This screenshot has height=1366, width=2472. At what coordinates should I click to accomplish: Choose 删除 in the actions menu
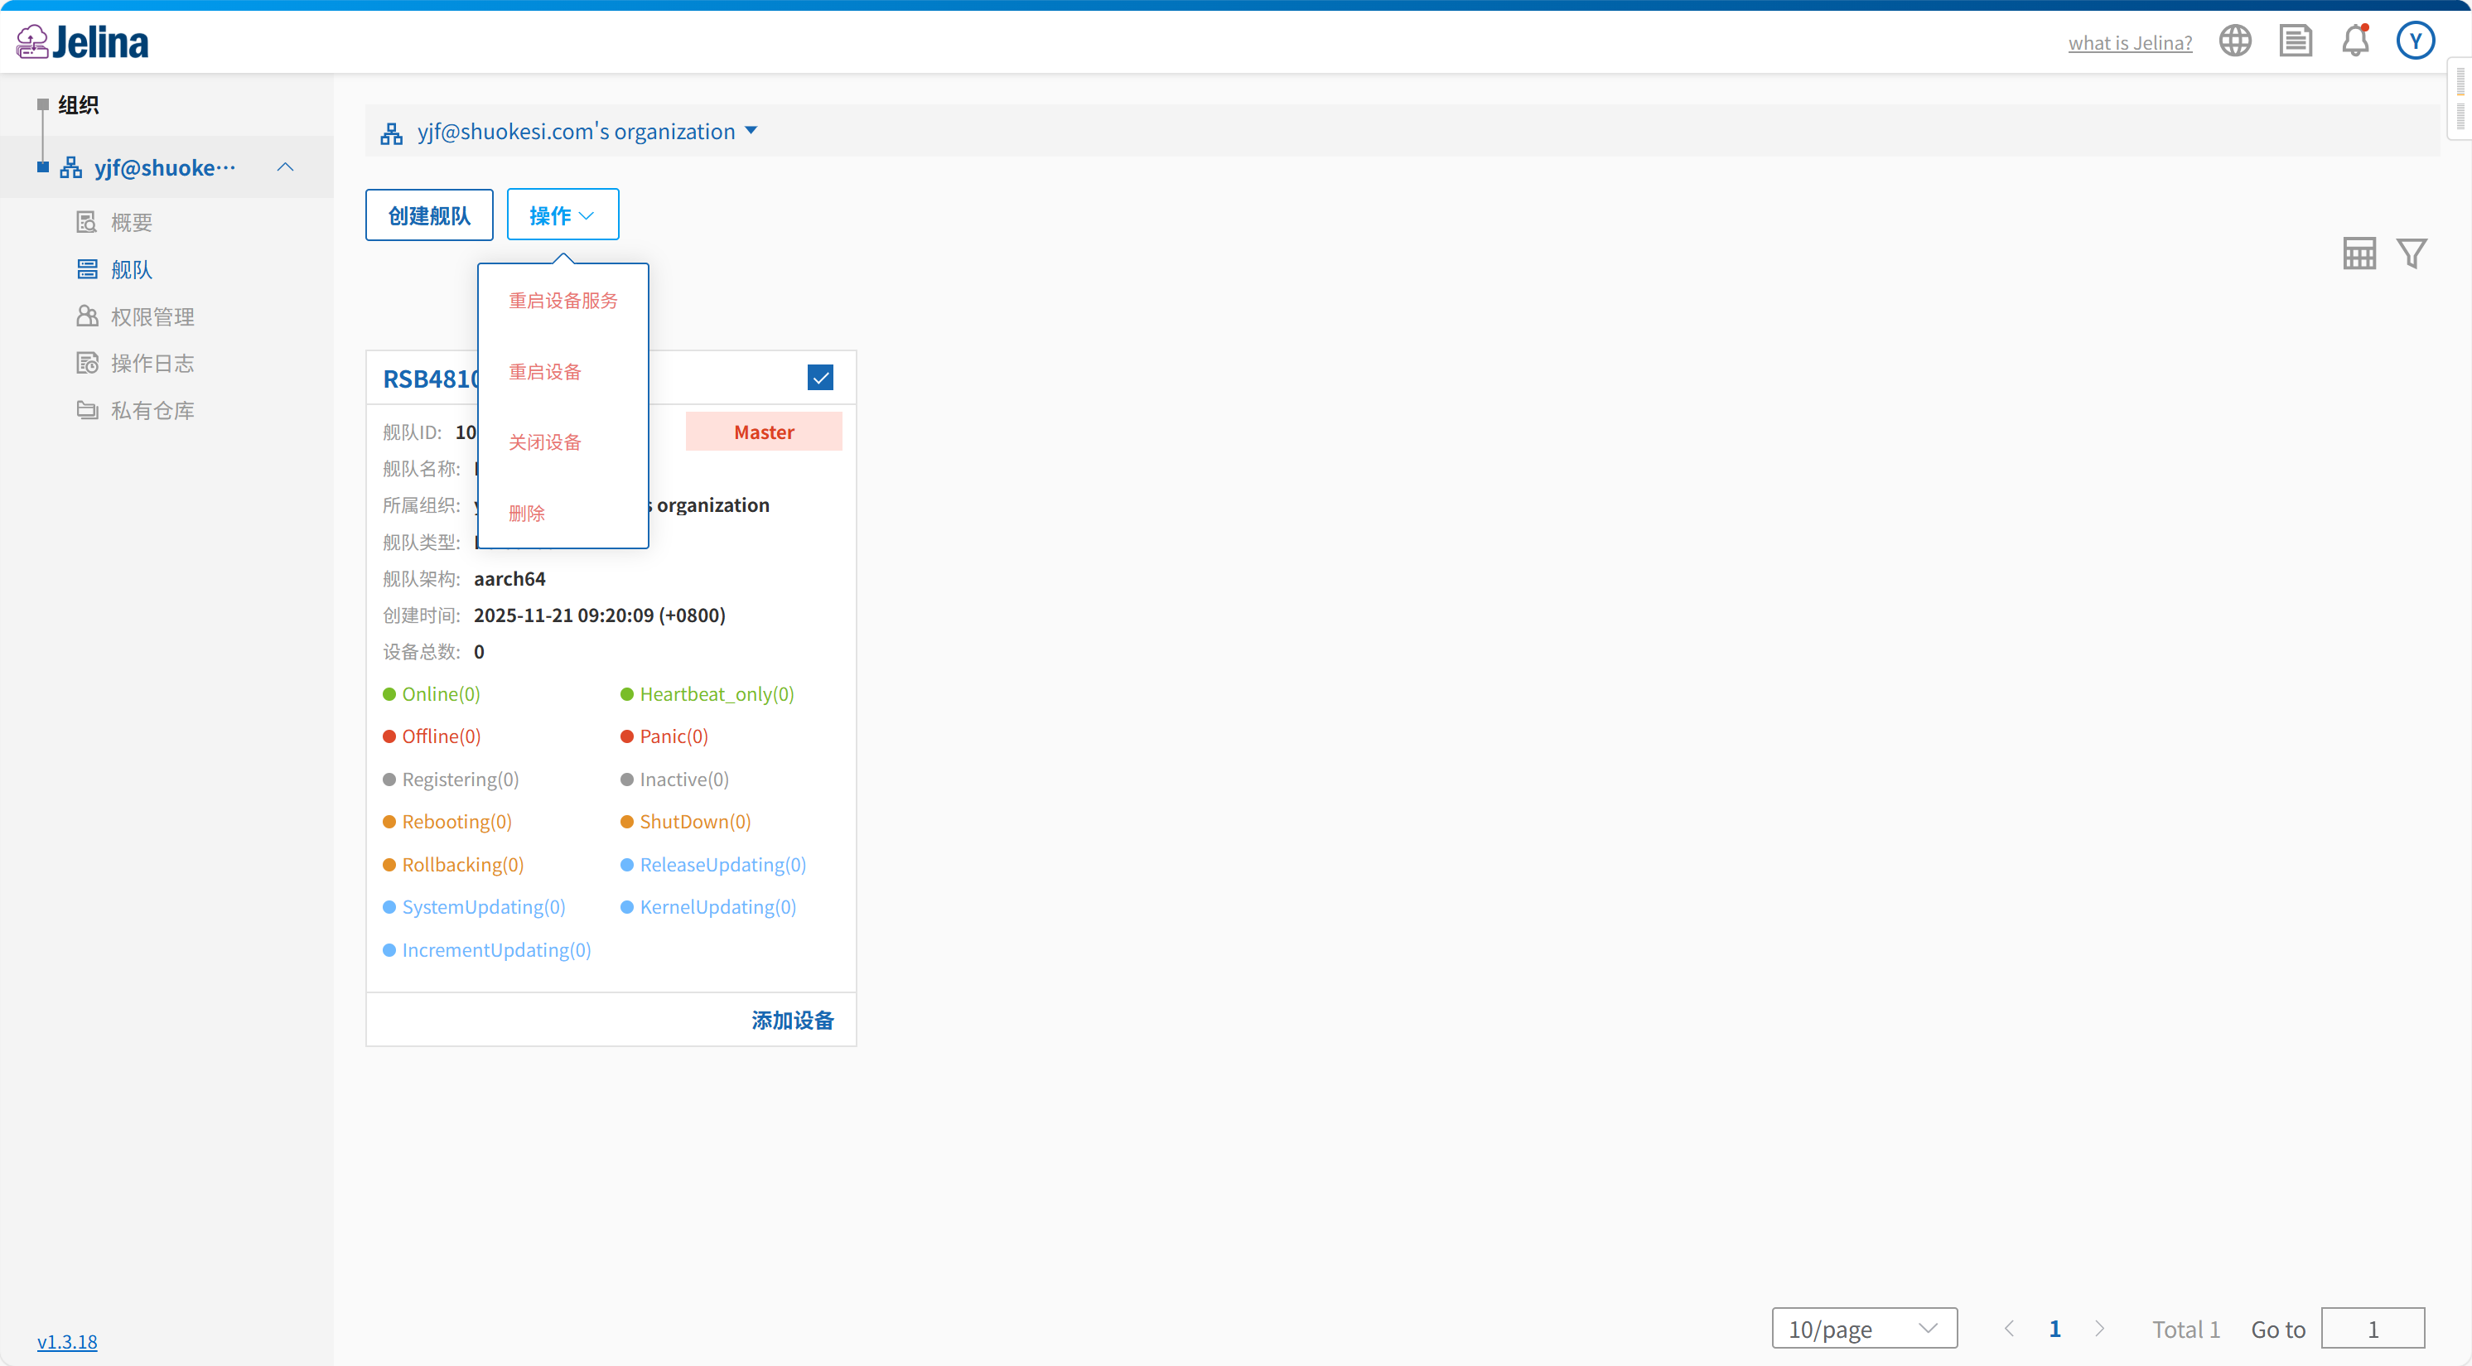coord(527,514)
